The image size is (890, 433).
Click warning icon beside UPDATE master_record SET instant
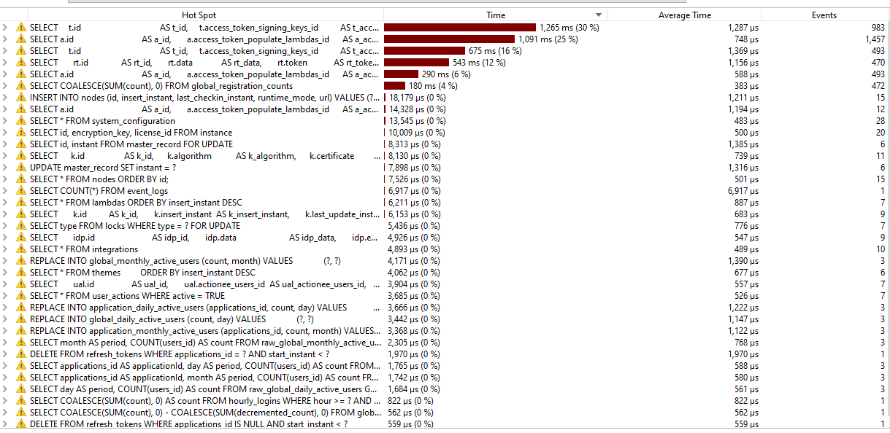[21, 168]
